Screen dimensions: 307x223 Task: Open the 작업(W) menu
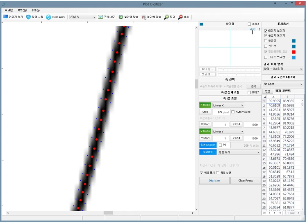[x=22, y=10]
